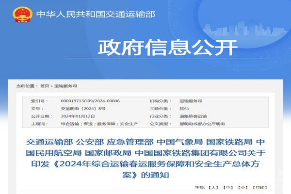Go to 首页 in breadcrumb
Viewport: 291px width, 194px height.
44,86
